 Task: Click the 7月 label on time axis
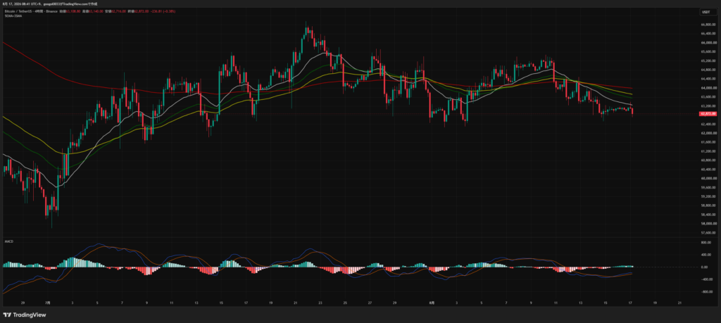coord(47,303)
